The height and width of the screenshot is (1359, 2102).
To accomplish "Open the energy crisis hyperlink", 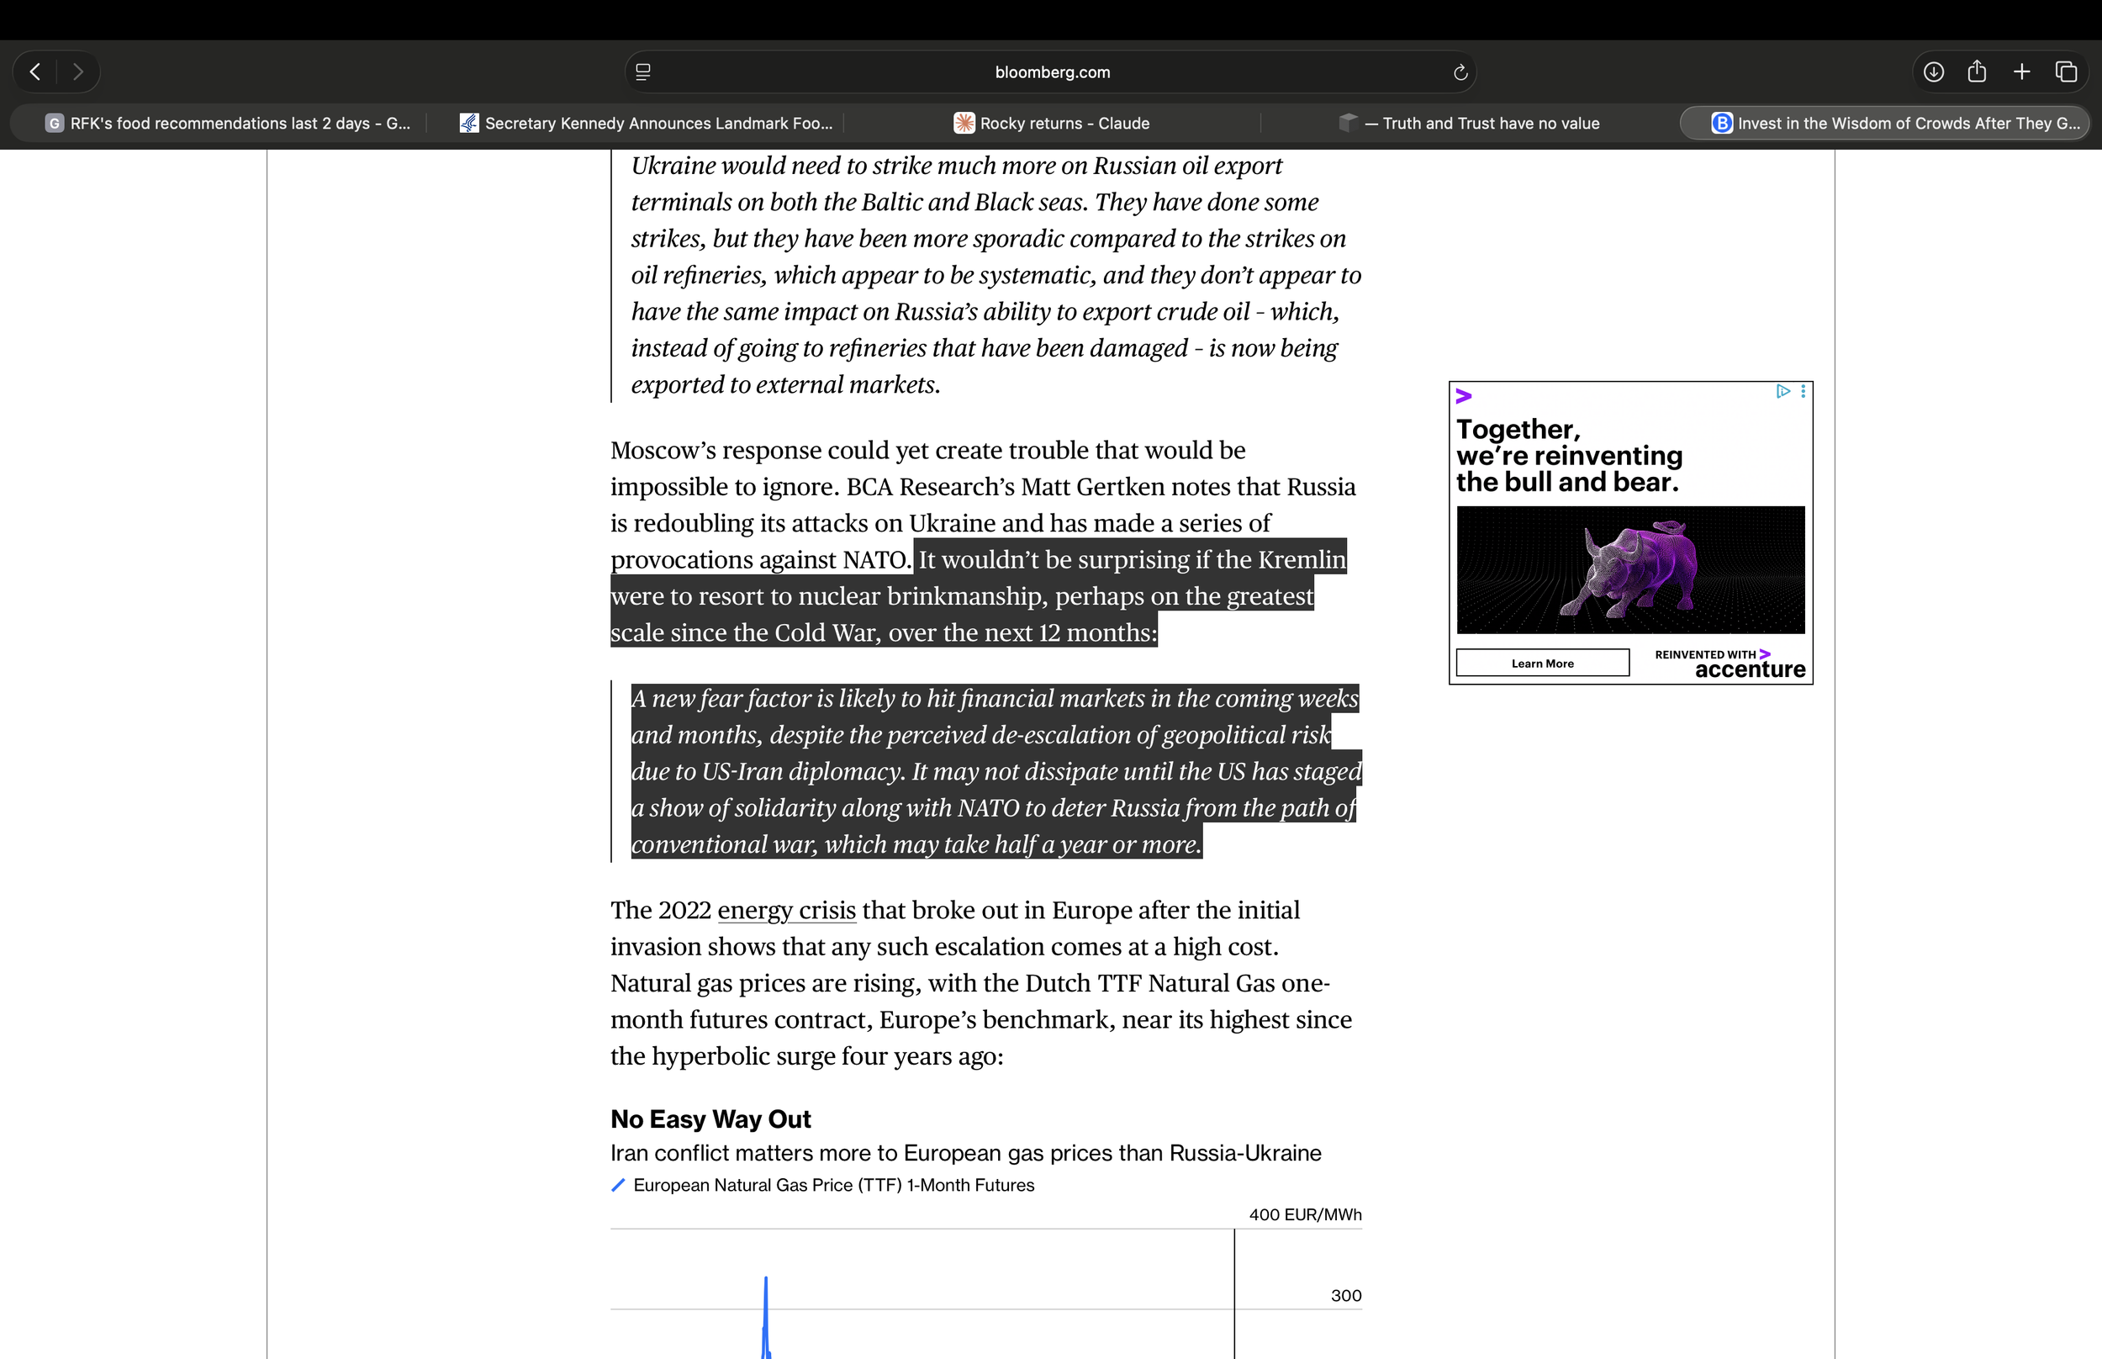I will tap(786, 910).
